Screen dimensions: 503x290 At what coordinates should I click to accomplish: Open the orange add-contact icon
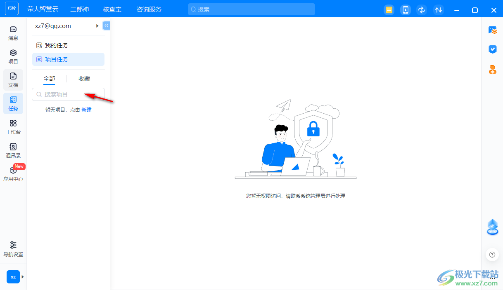point(492,70)
